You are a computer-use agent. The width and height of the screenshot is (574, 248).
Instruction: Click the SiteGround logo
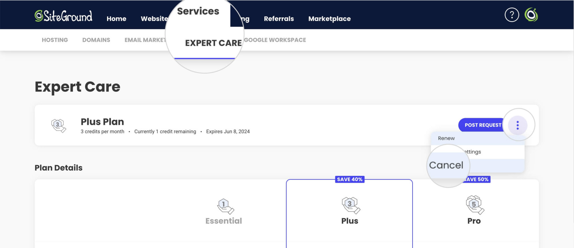pos(63,16)
